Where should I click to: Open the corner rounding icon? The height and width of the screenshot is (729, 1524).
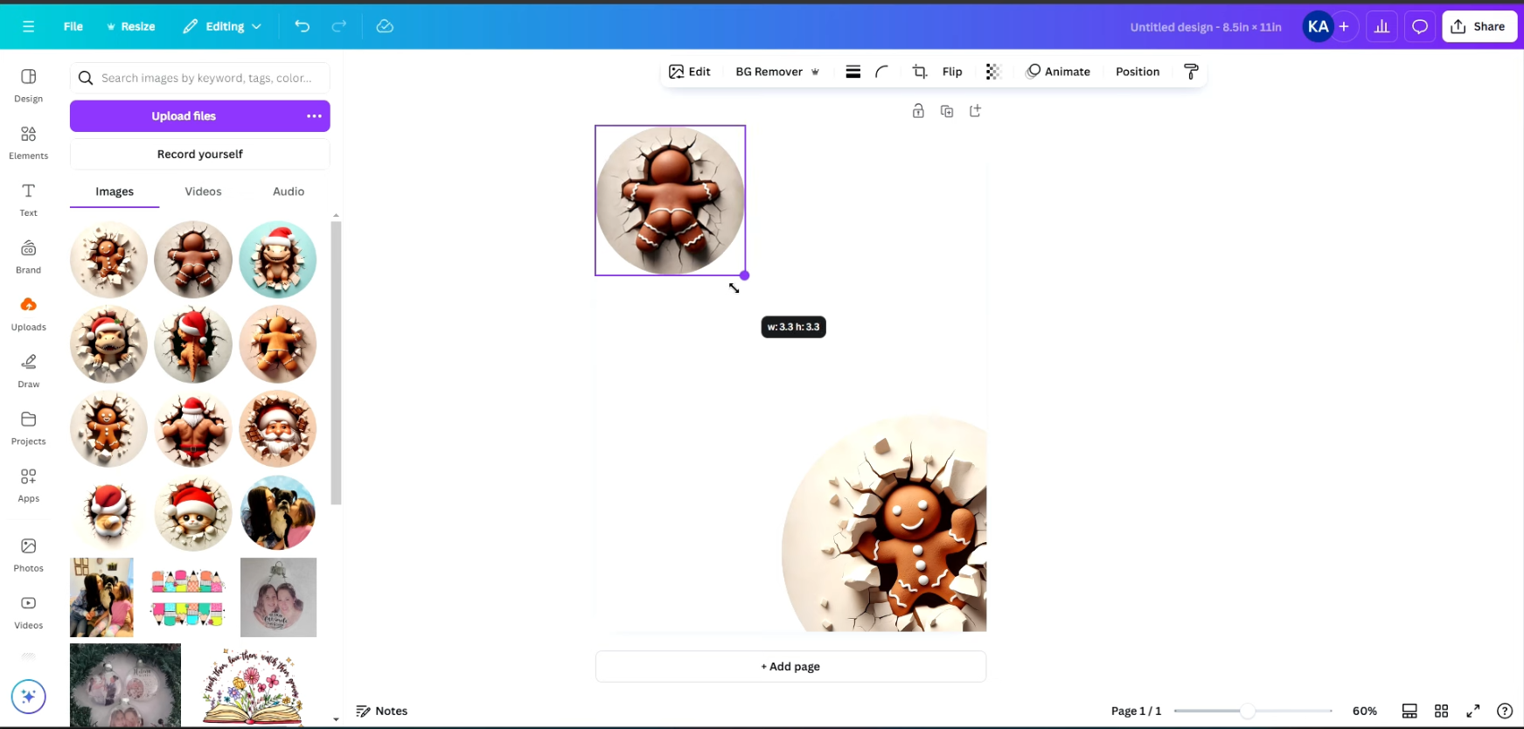coord(882,72)
